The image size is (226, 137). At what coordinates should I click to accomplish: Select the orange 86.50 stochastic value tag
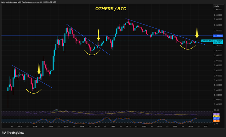(216, 121)
